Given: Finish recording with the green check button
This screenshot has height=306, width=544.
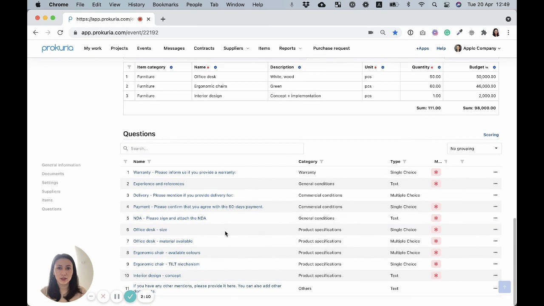Looking at the screenshot, I should [x=130, y=297].
